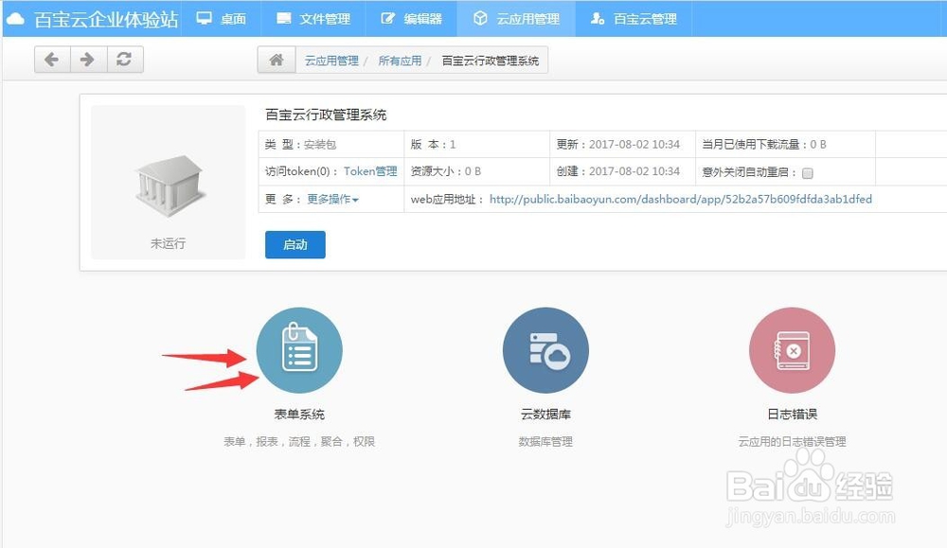Image resolution: width=947 pixels, height=548 pixels.
Task: Click the home breadcrumb icon
Action: point(275,59)
